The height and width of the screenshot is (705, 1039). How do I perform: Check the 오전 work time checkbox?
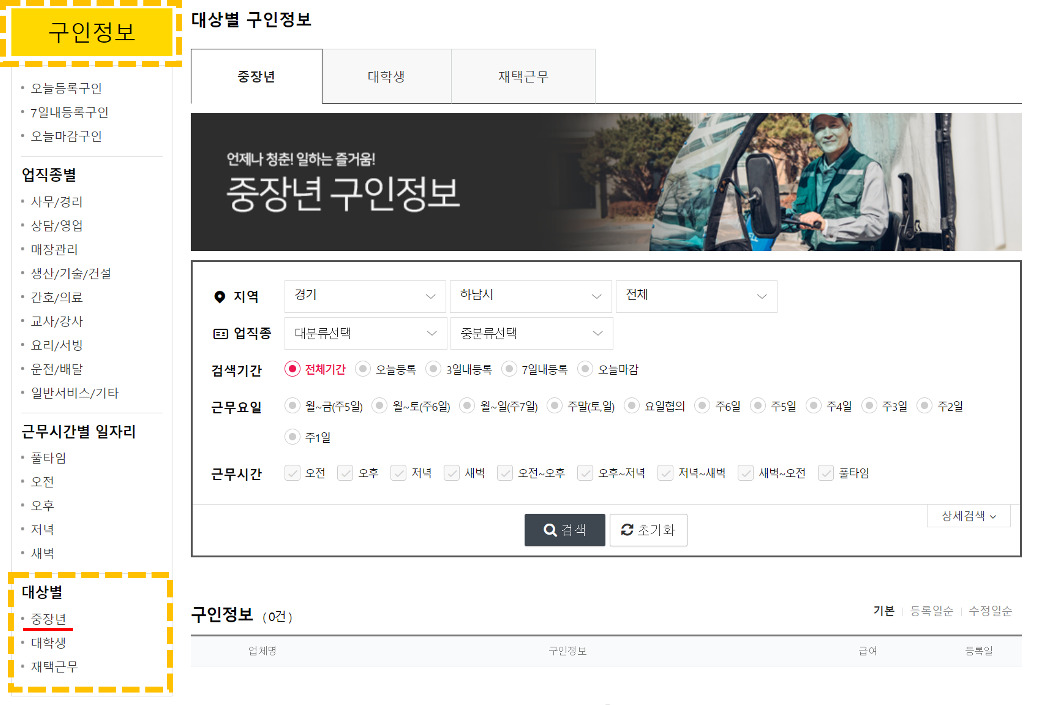[293, 473]
